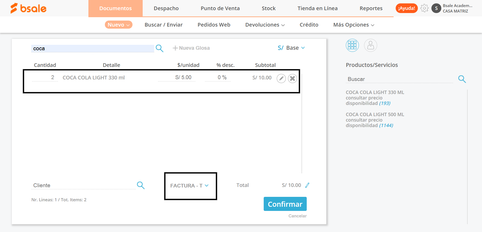The width and height of the screenshot is (482, 232).
Task: Open the Documentos tab
Action: (116, 8)
